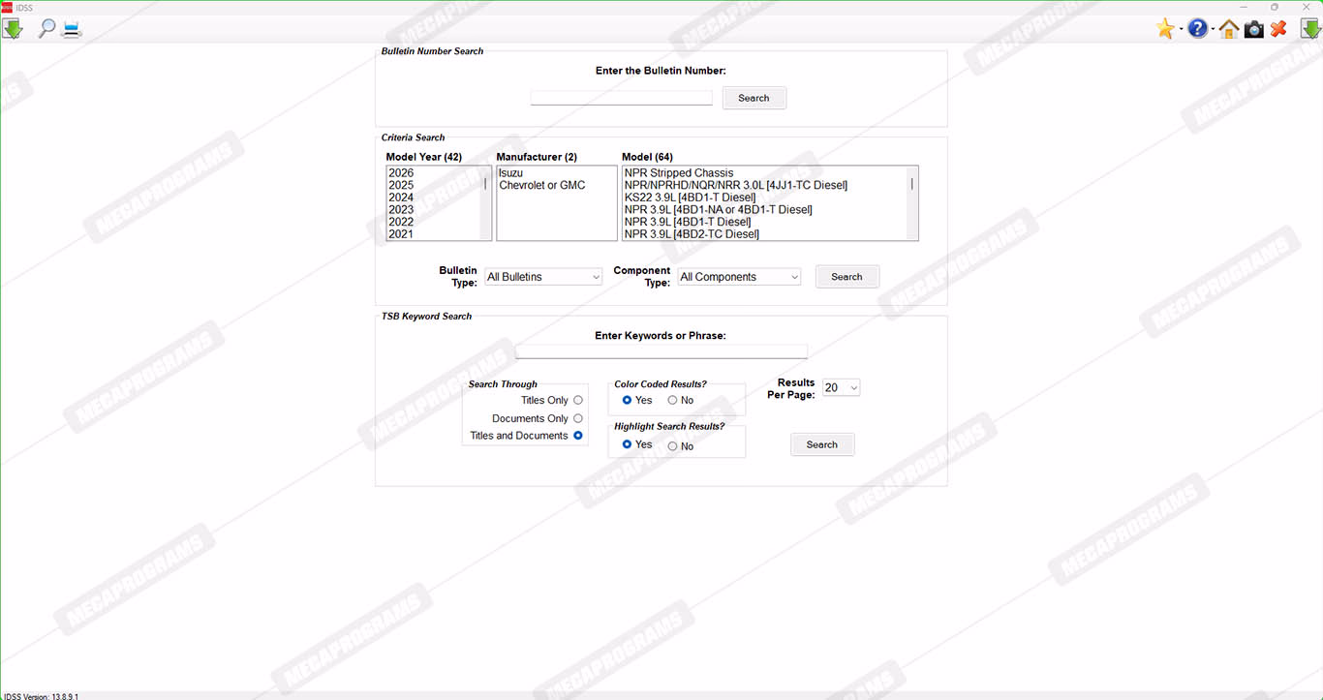Screen dimensions: 1323x700
Task: Go to home screen via house icon
Action: tap(1229, 29)
